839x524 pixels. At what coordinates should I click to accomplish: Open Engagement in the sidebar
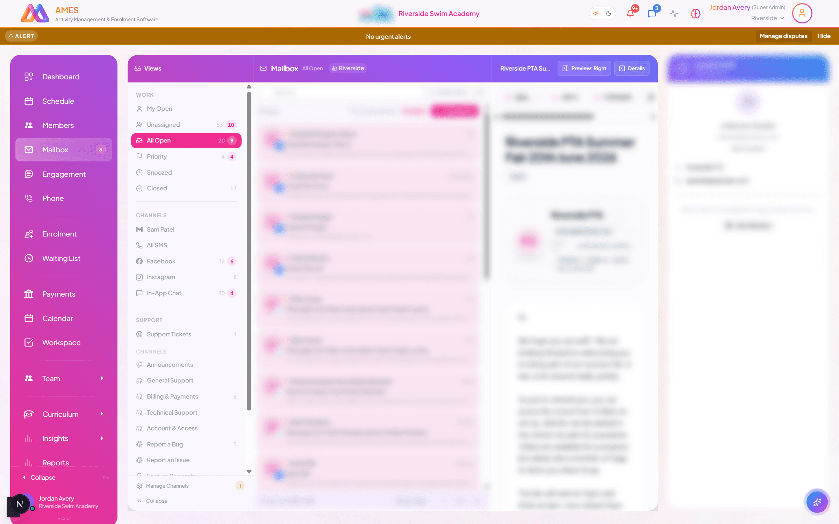pyautogui.click(x=64, y=174)
